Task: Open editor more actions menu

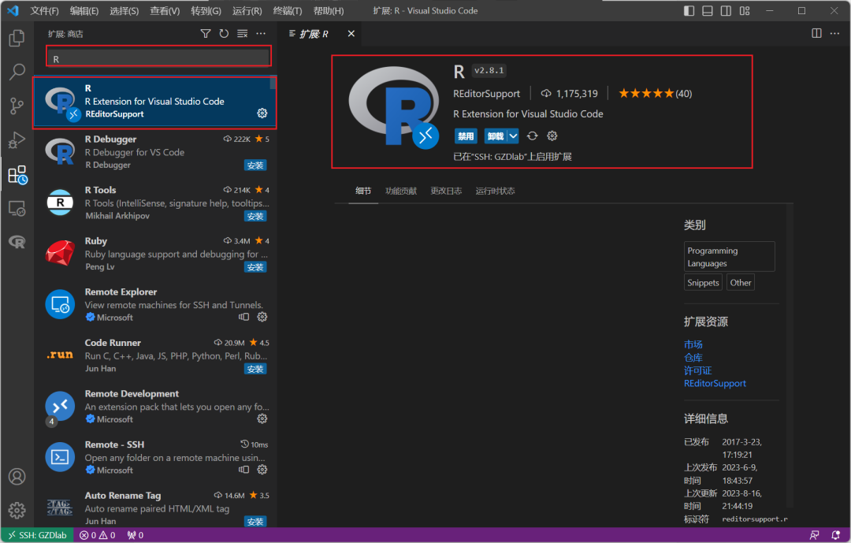Action: (x=834, y=34)
